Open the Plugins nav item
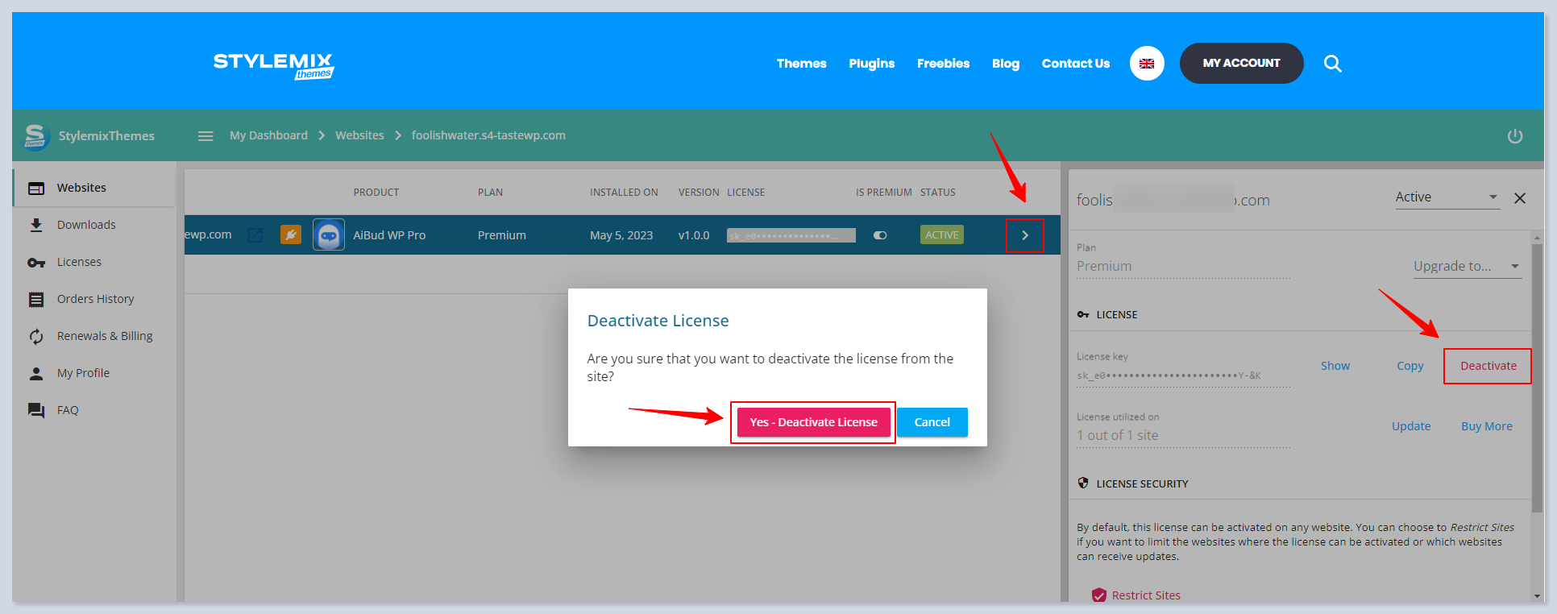 pos(871,64)
